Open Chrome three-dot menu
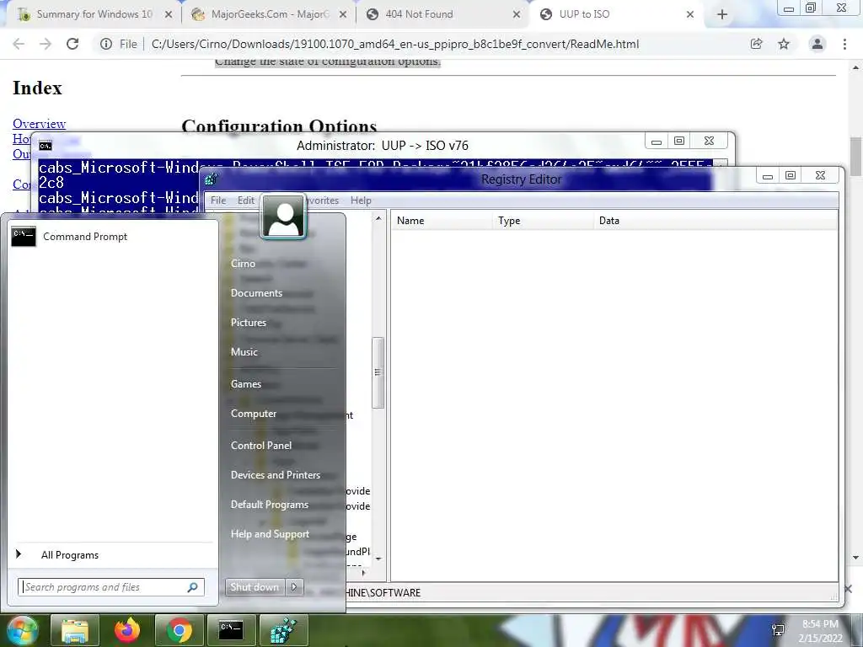863x647 pixels. point(844,44)
